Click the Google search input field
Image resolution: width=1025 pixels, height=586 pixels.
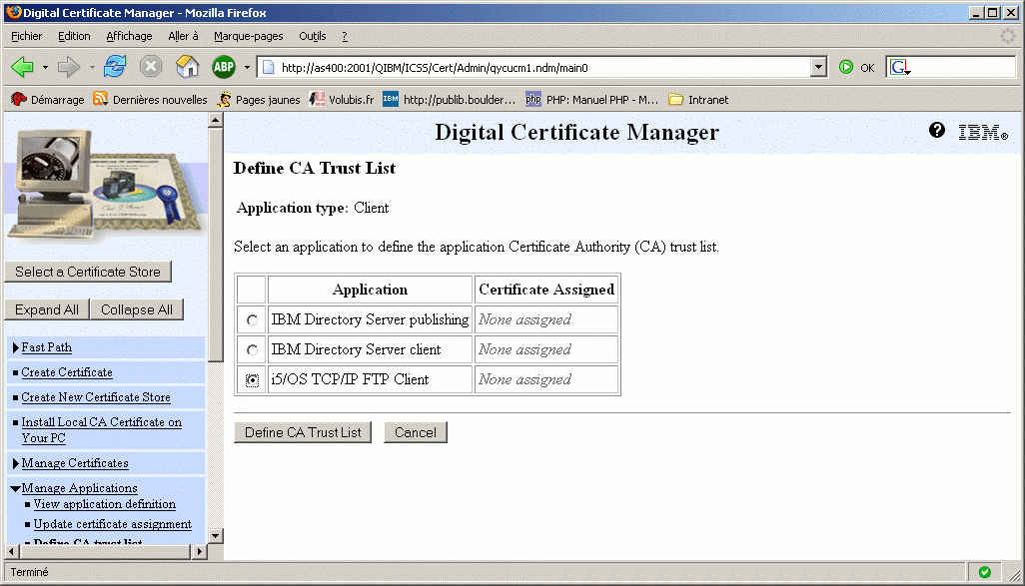(x=963, y=67)
